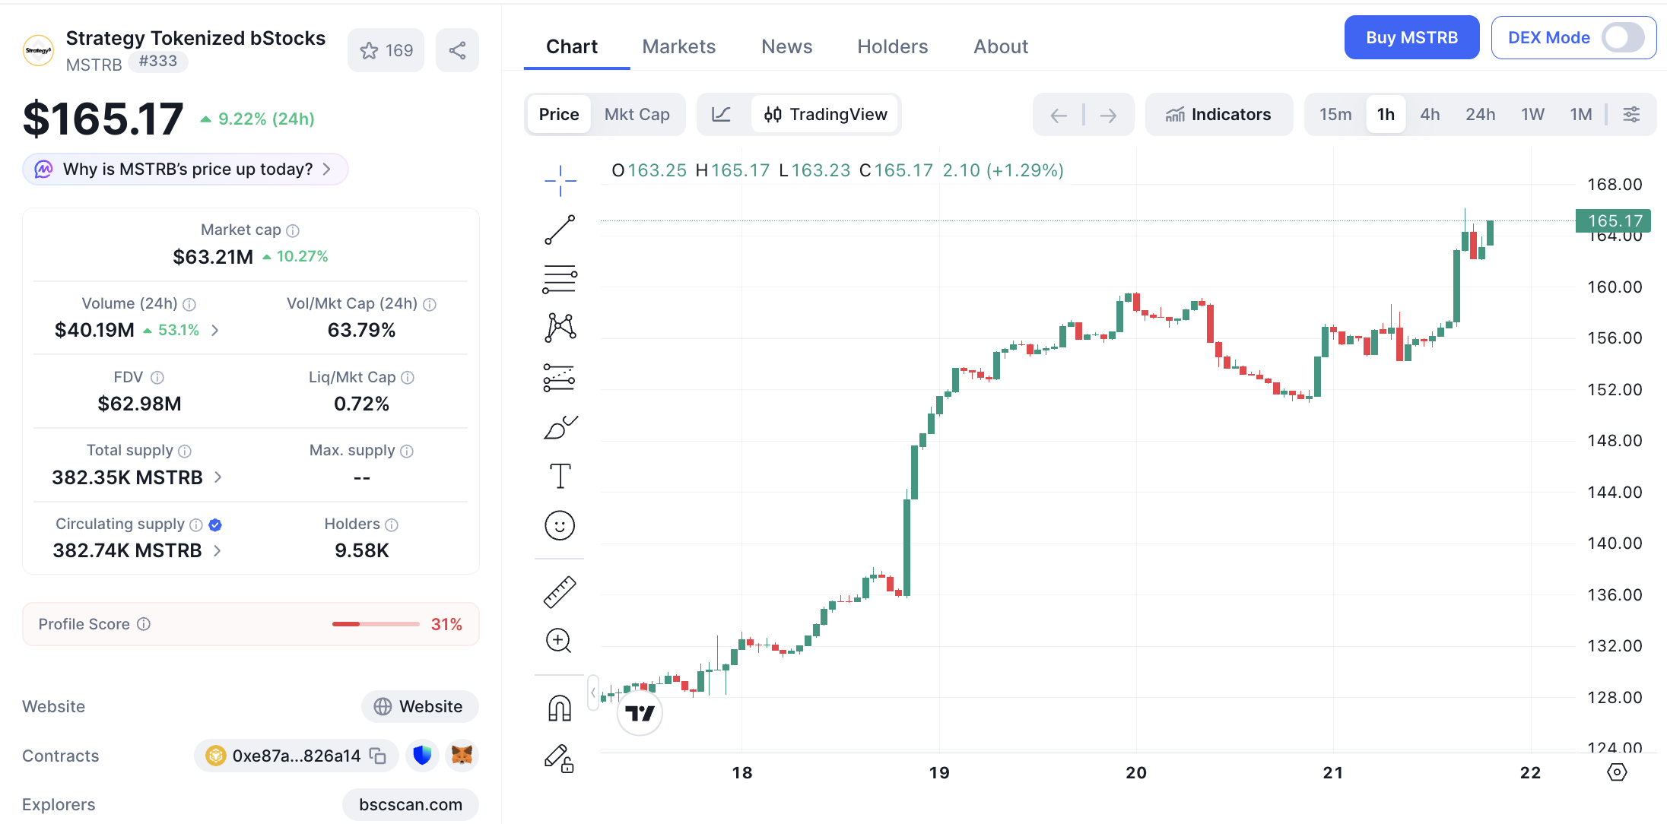
Task: Open the bscscan.com explorer link
Action: tap(411, 804)
